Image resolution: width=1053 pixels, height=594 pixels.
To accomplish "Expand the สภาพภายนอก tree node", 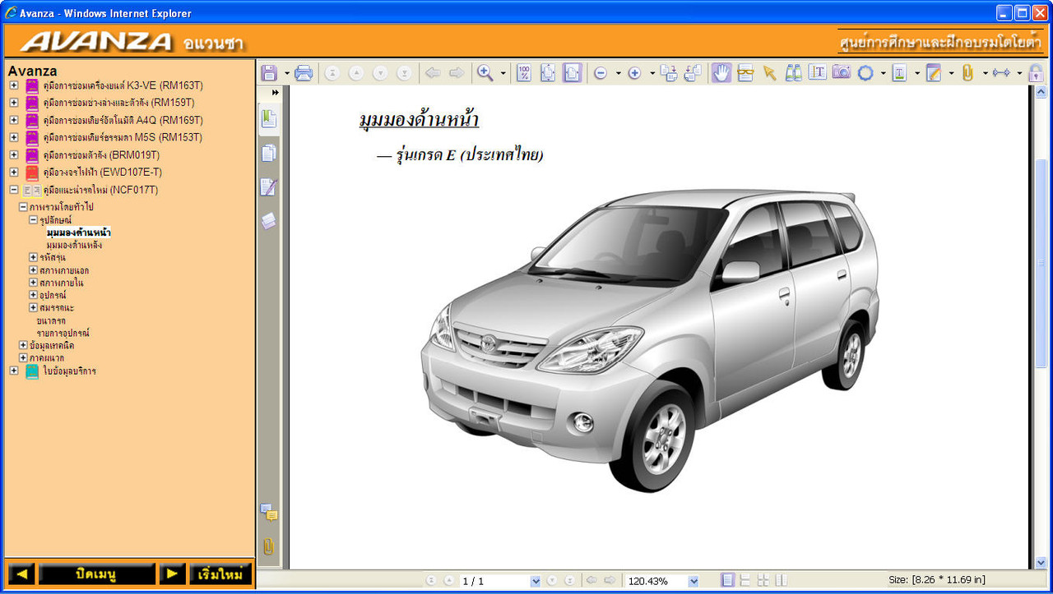I will pyautogui.click(x=33, y=270).
